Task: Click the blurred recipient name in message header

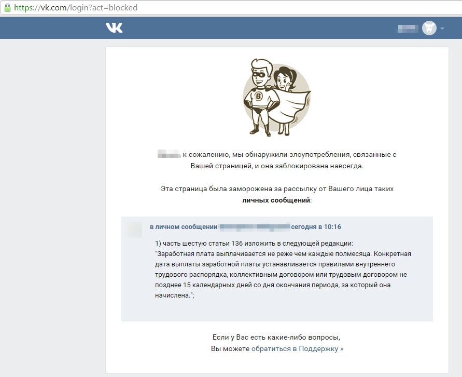Action: [255, 227]
